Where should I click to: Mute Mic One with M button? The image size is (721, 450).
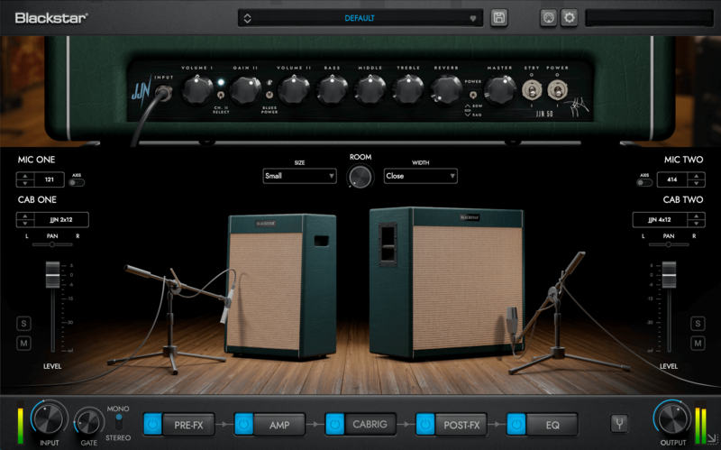coord(24,344)
